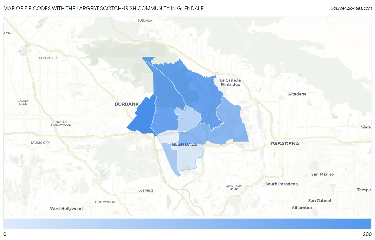Click the legend maximum value 200
375x240 pixels.
[367, 234]
